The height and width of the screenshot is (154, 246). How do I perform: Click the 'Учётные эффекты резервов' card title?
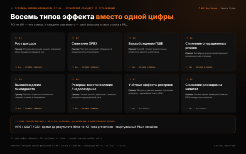click(x=150, y=85)
